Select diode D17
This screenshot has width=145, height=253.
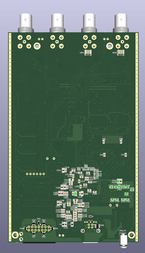pyautogui.click(x=91, y=219)
